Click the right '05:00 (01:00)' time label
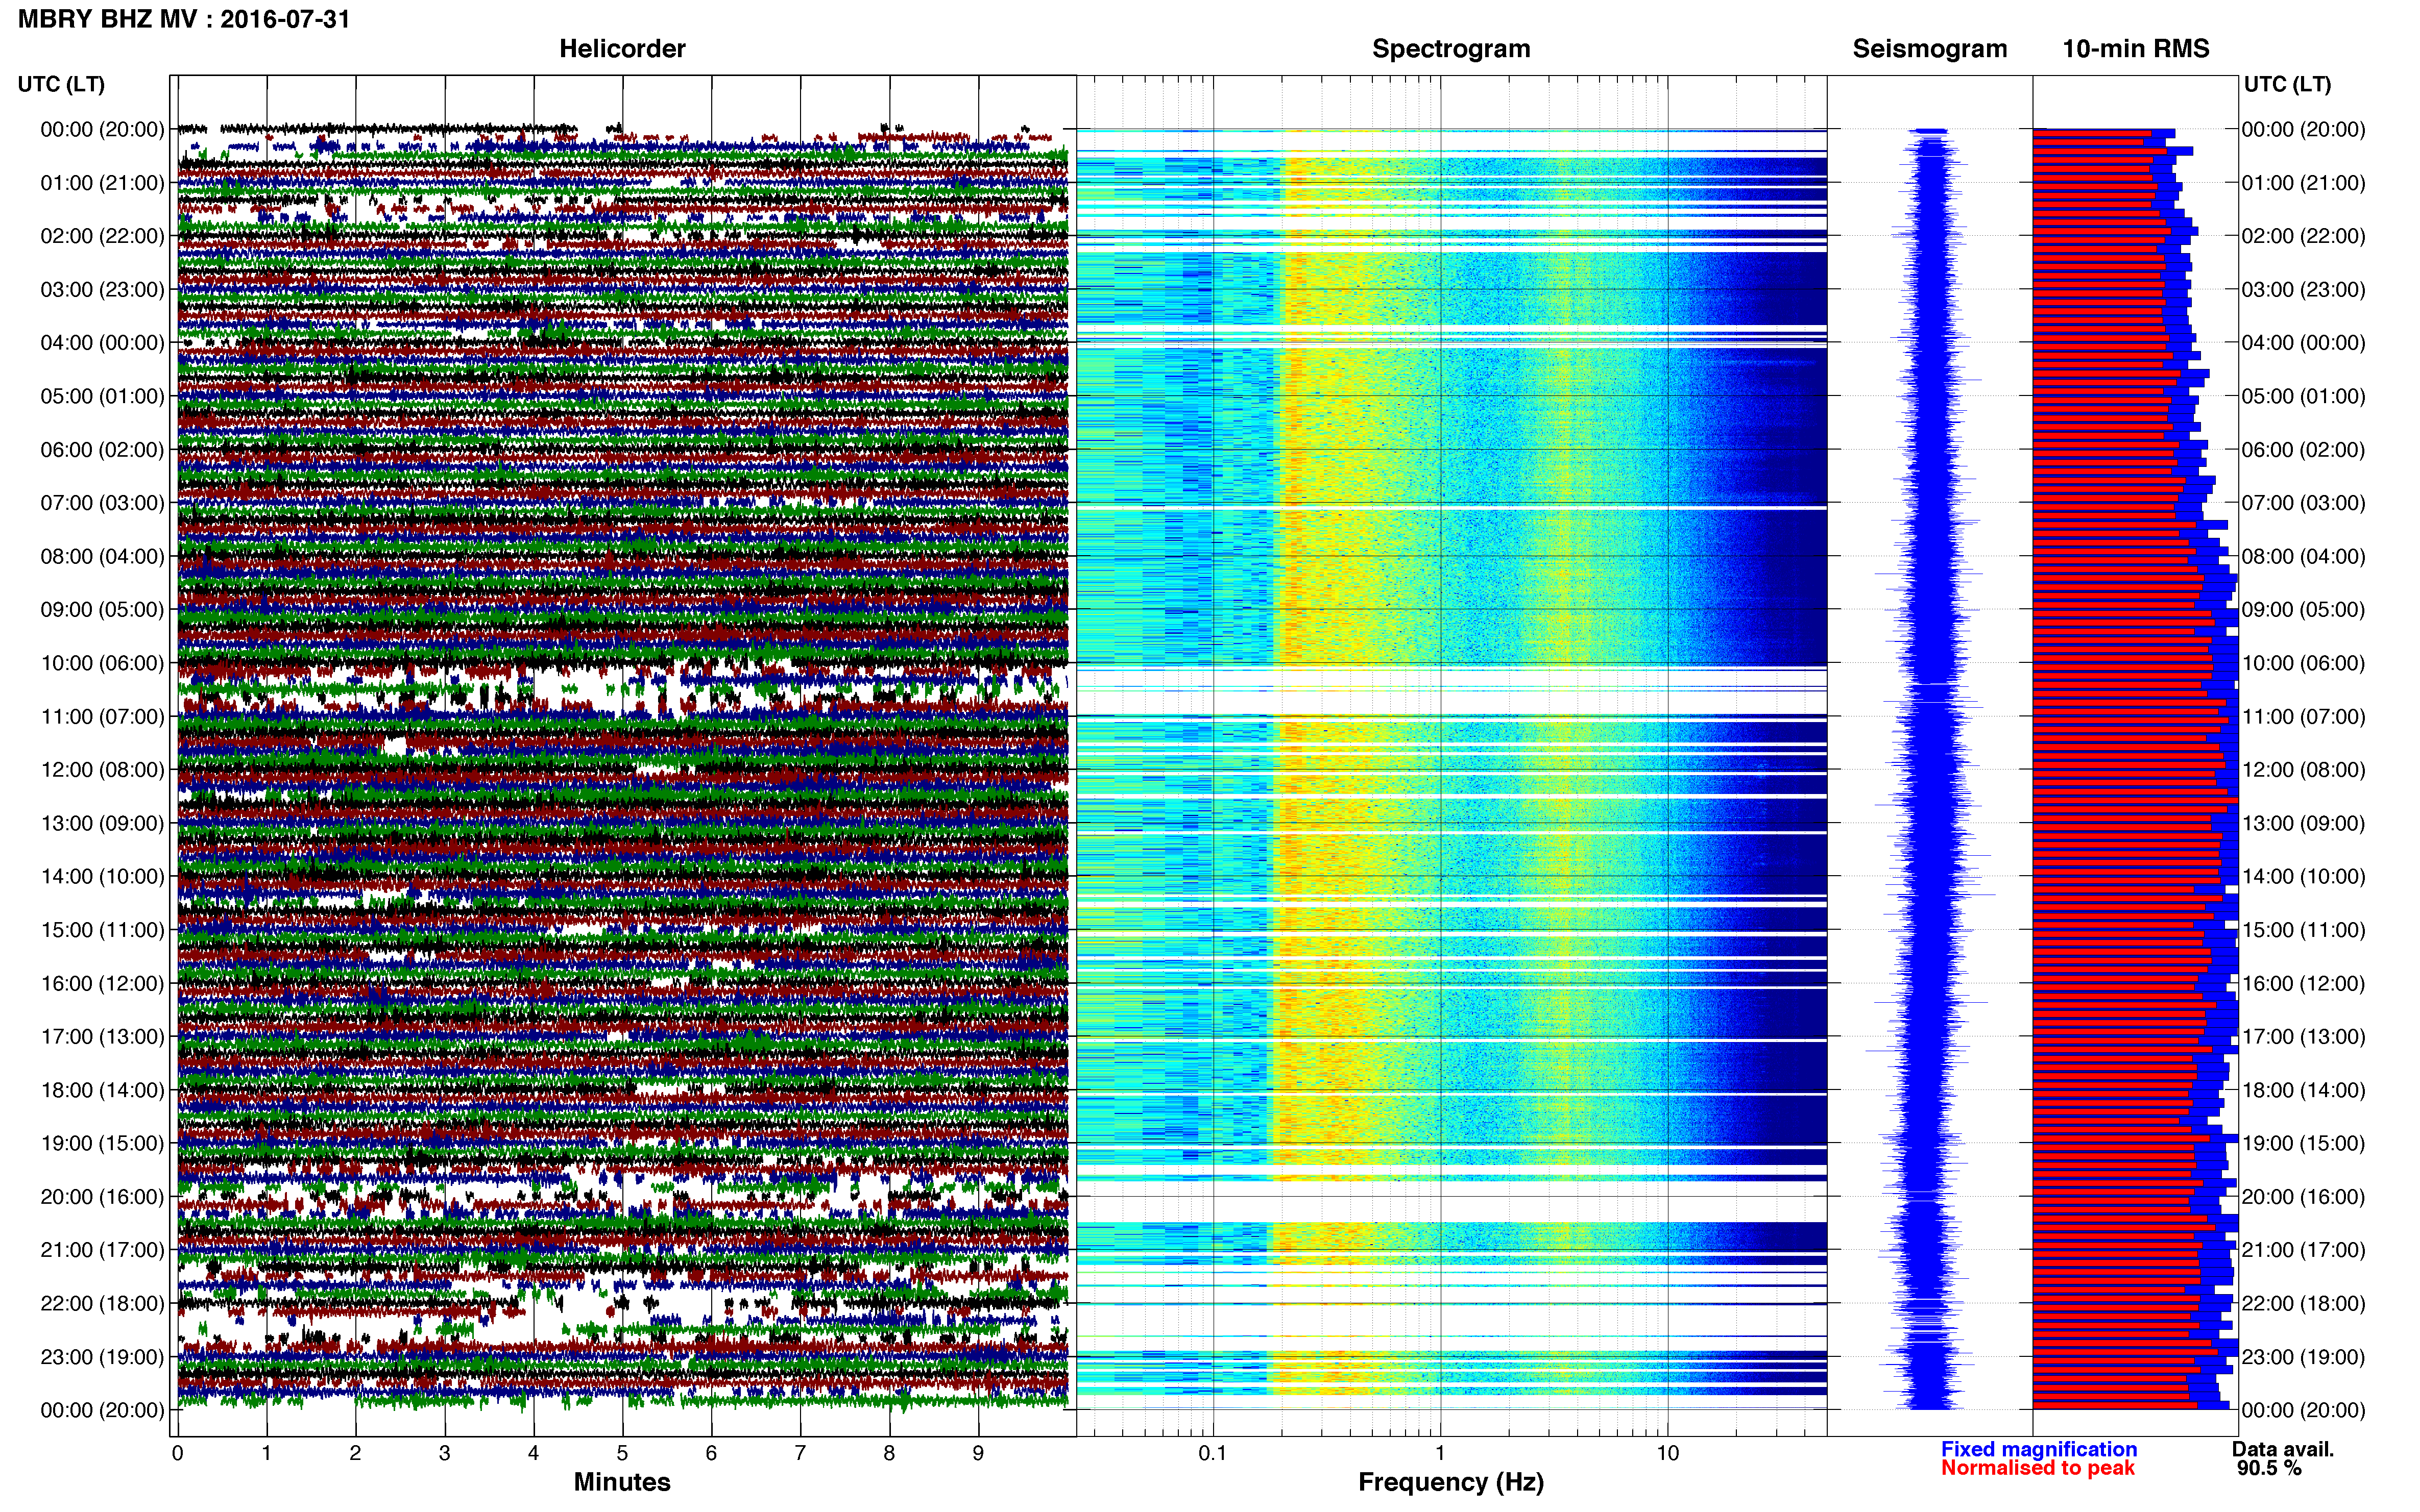Image resolution: width=2420 pixels, height=1512 pixels. (x=2303, y=396)
